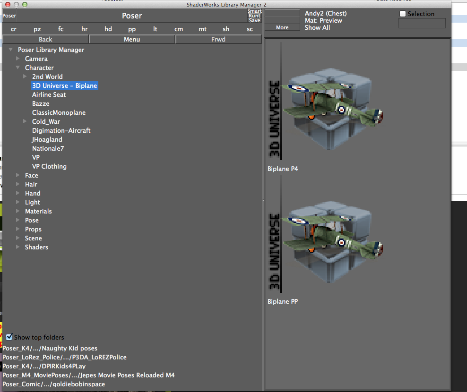This screenshot has width=467, height=392.
Task: Click the input field below Selection
Action: pyautogui.click(x=422, y=23)
